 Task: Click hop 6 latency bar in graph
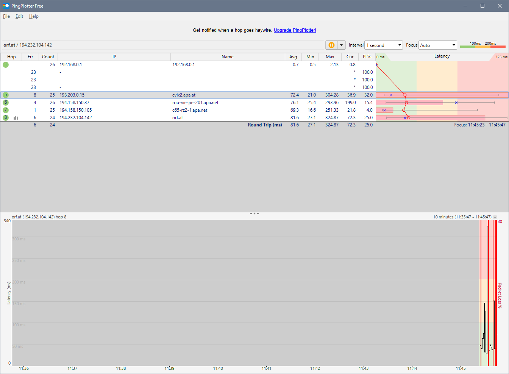(x=409, y=103)
